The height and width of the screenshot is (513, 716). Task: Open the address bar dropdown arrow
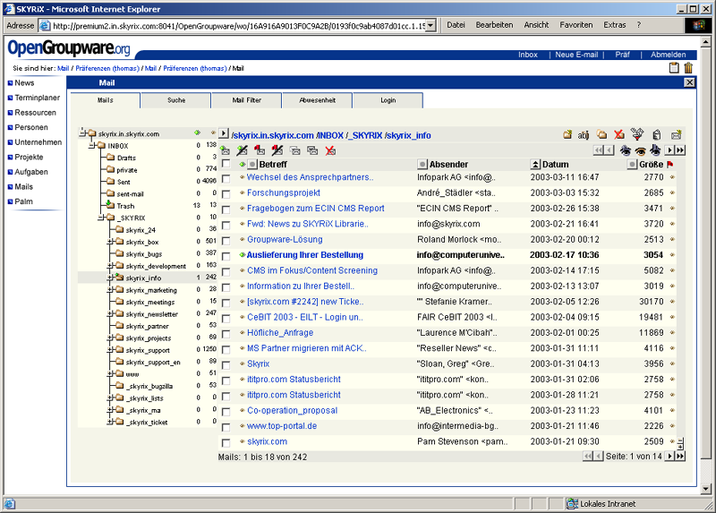(431, 26)
